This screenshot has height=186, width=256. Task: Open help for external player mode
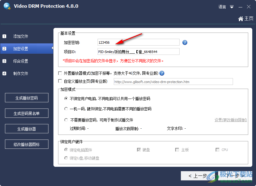pyautogui.click(x=162, y=73)
